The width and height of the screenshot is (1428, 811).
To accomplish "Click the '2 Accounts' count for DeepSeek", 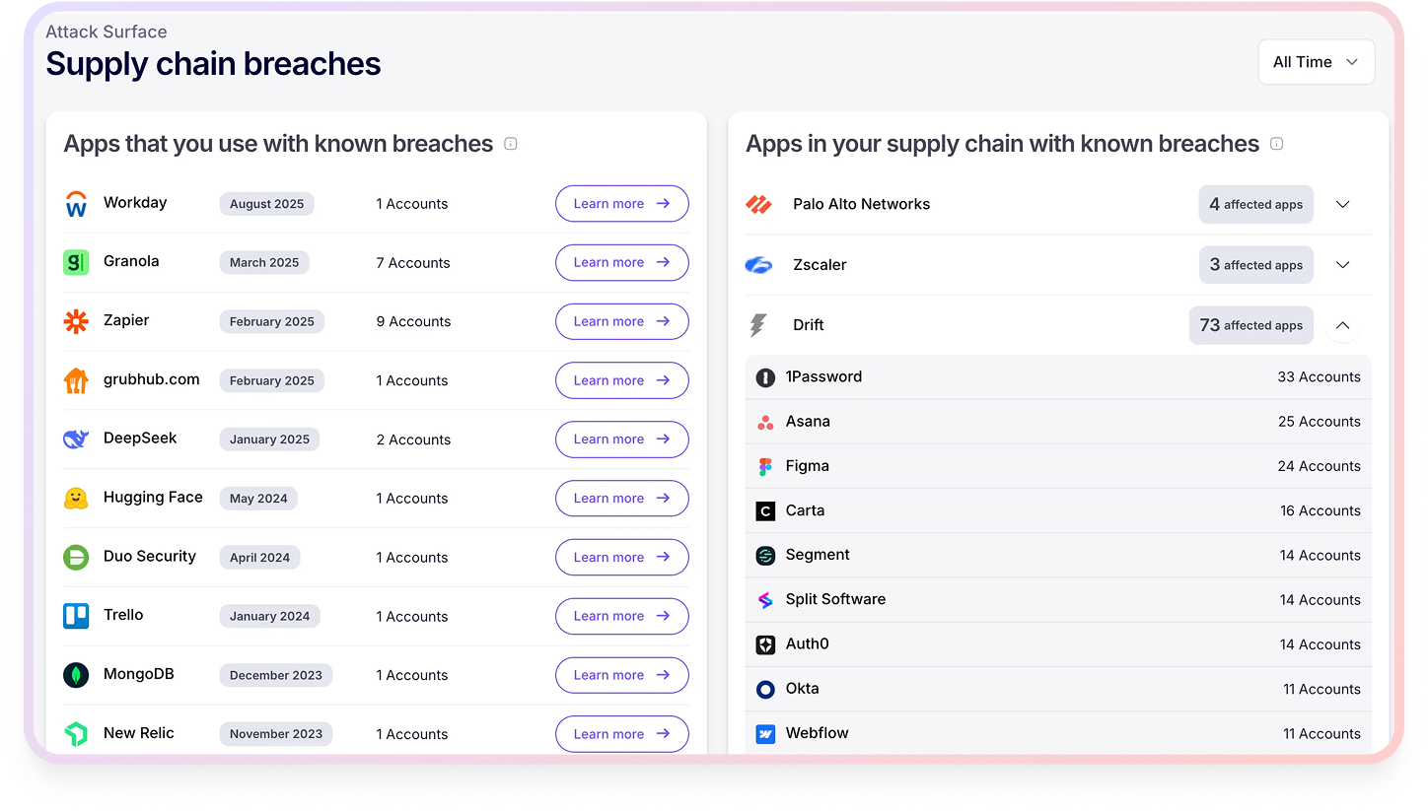I will tap(413, 440).
